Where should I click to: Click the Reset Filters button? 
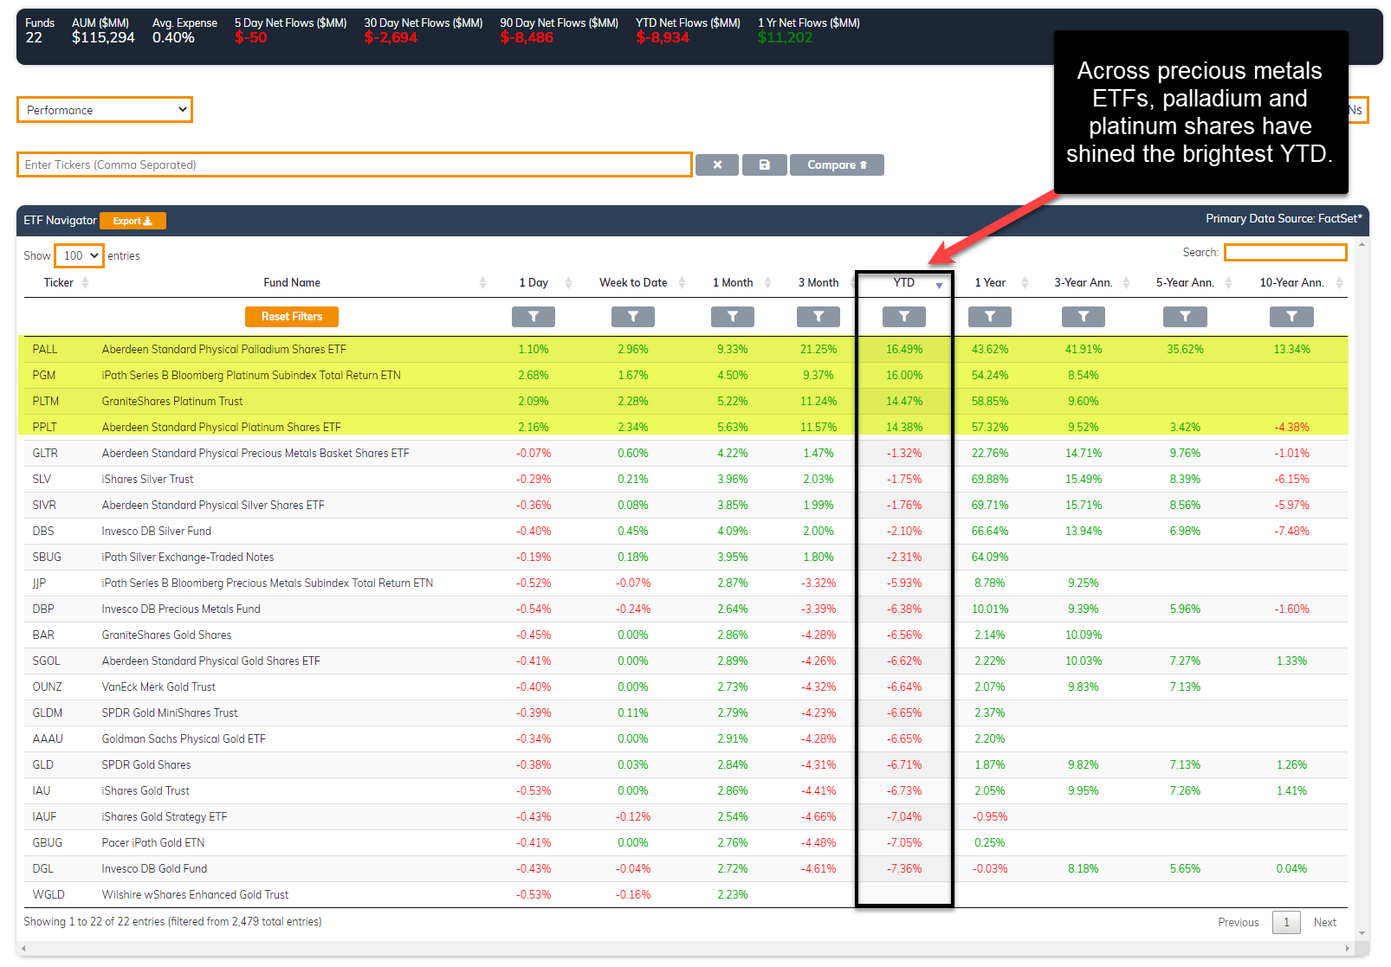[x=292, y=317]
